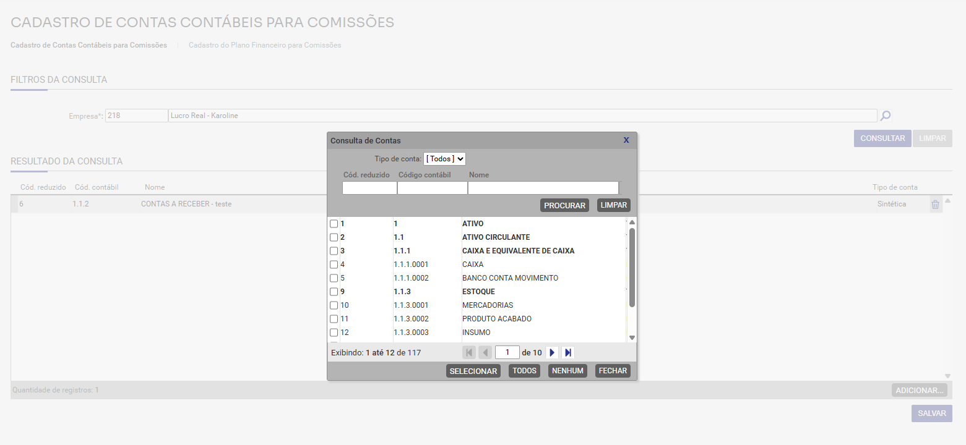Image resolution: width=966 pixels, height=445 pixels.
Task: Click the account code 1.1.3.0002
Action: (411, 319)
